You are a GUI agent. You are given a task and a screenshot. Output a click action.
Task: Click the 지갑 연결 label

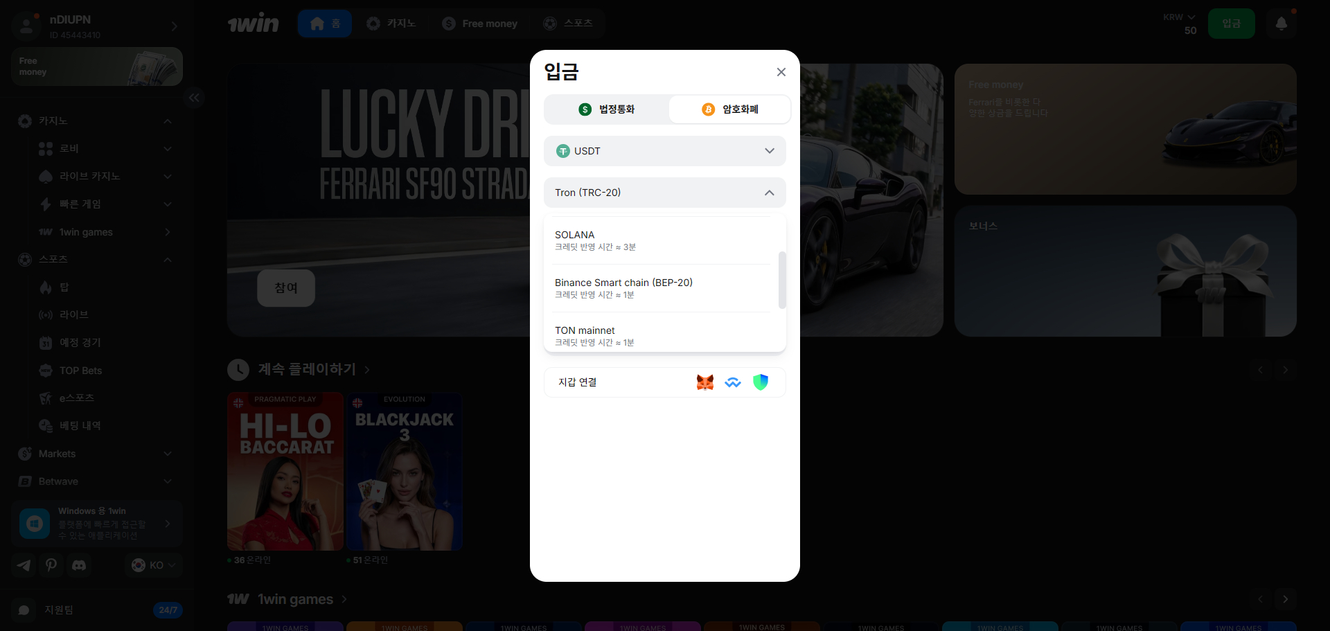coord(578,382)
